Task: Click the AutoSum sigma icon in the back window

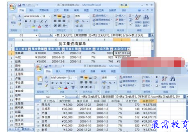Action: [130, 15]
